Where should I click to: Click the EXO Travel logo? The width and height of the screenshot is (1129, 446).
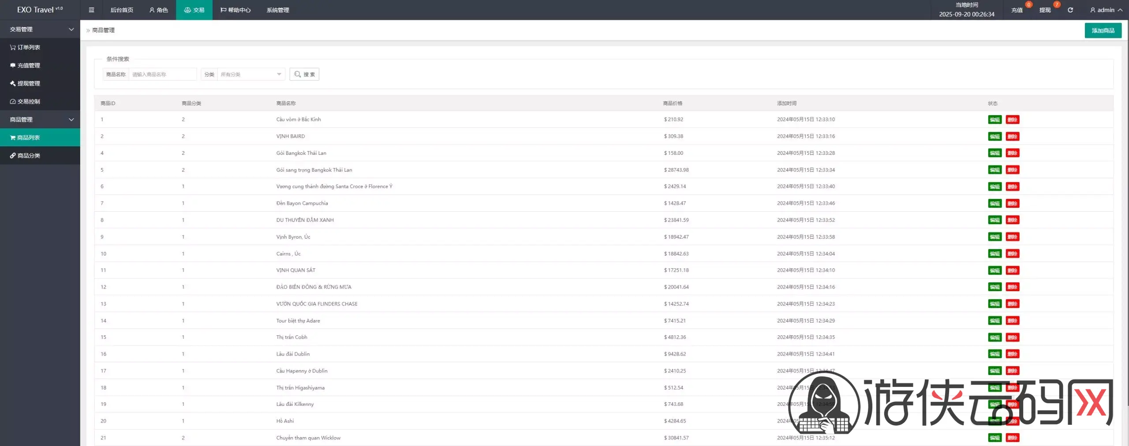[40, 10]
